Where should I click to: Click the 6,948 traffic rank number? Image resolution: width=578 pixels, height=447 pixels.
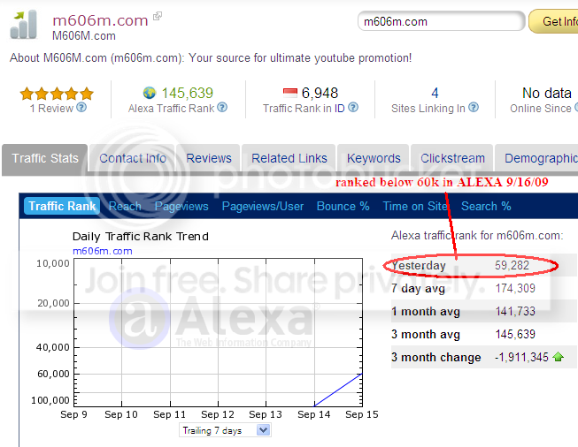tap(320, 93)
